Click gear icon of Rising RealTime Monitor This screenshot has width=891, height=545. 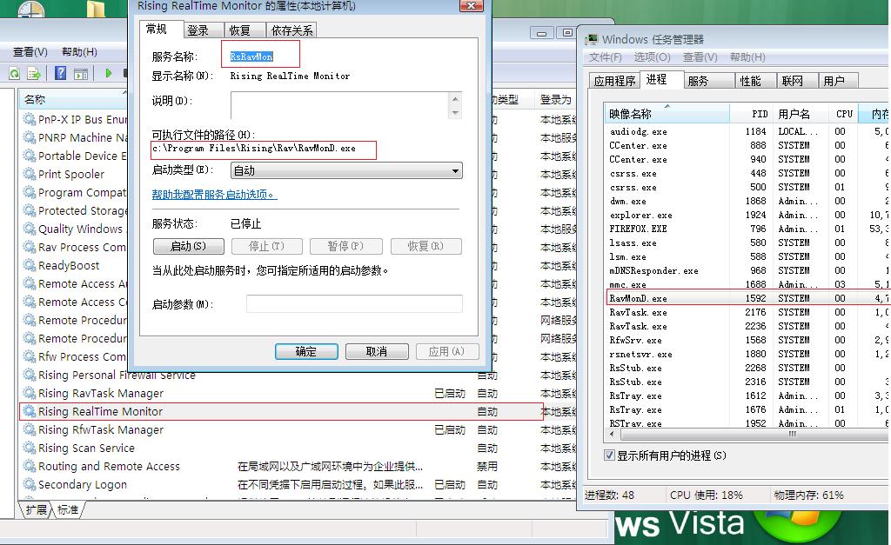[x=30, y=411]
